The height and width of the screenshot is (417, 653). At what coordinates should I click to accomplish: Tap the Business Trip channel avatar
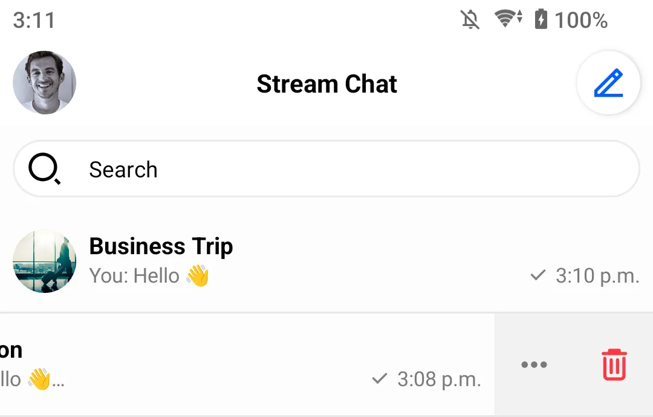click(x=44, y=261)
